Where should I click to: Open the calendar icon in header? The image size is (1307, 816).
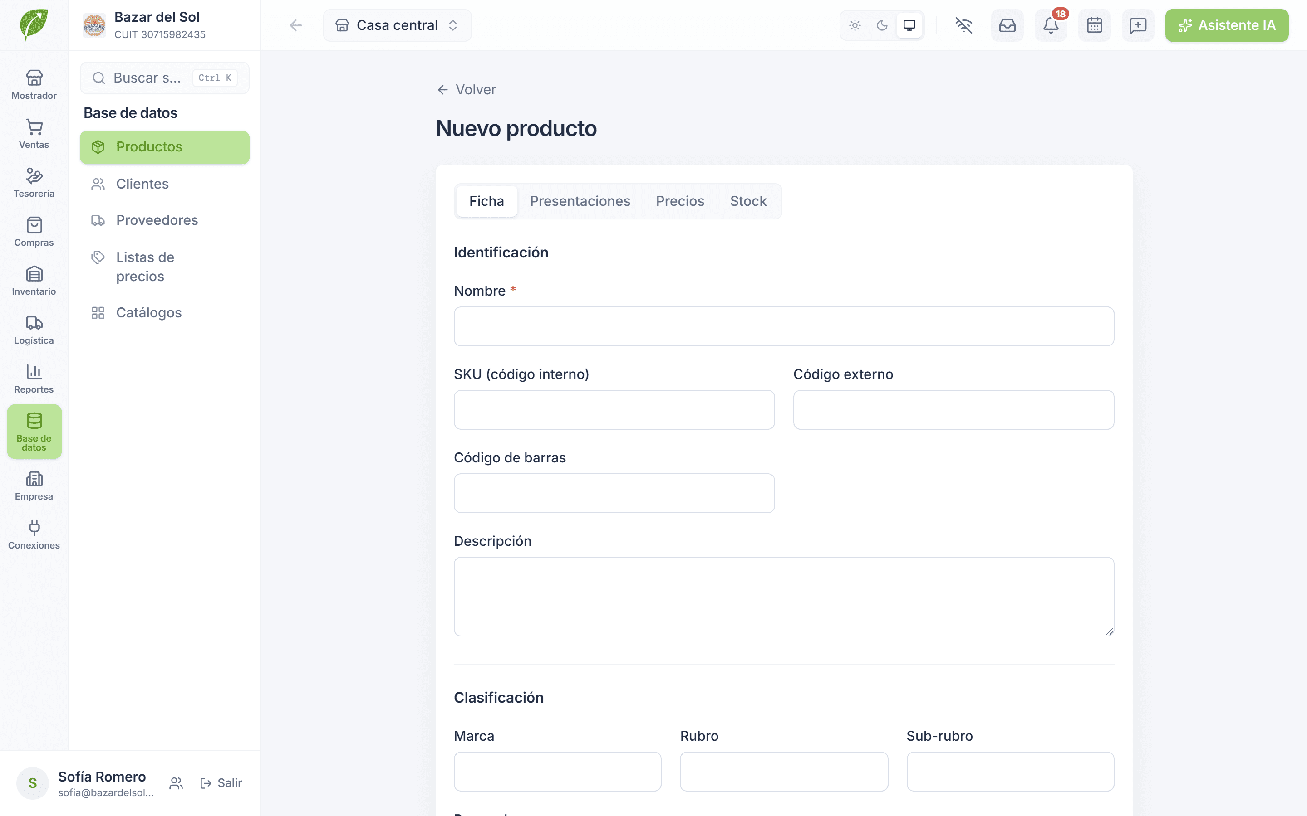point(1094,25)
